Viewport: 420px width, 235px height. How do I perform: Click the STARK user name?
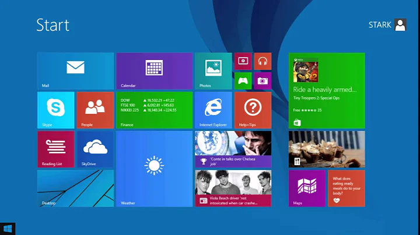click(x=380, y=25)
